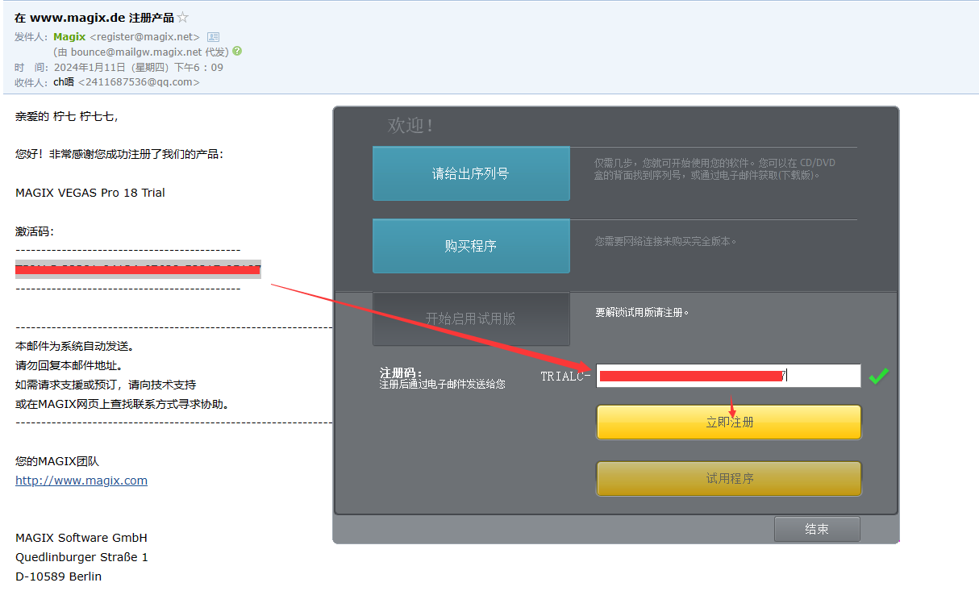
Task: Click the text MAGIX VEGAS Pro 18 Trial
Action: point(90,194)
